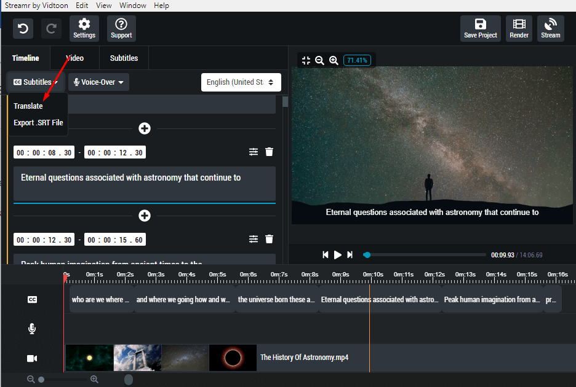Click the 00:09.93 current time readout
576x387 pixels.
click(502, 255)
